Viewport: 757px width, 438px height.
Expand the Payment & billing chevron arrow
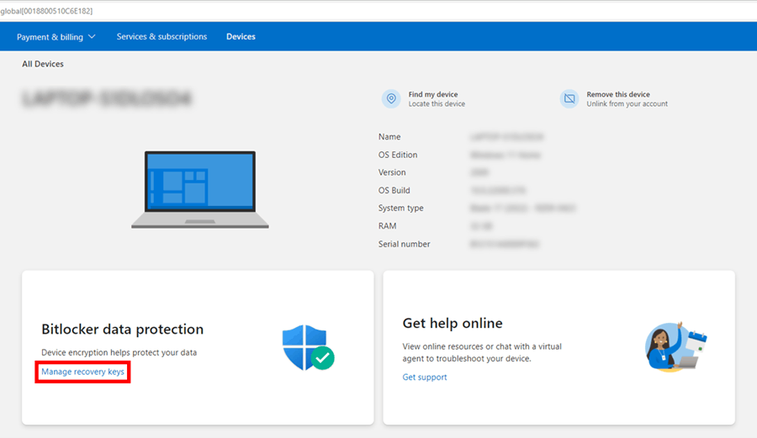[92, 37]
